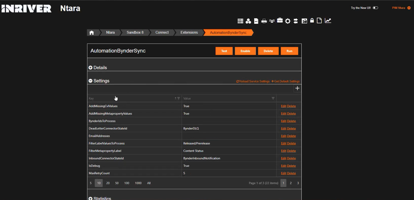
Task: Click the padlock icon in toolbar
Action: tap(312, 20)
